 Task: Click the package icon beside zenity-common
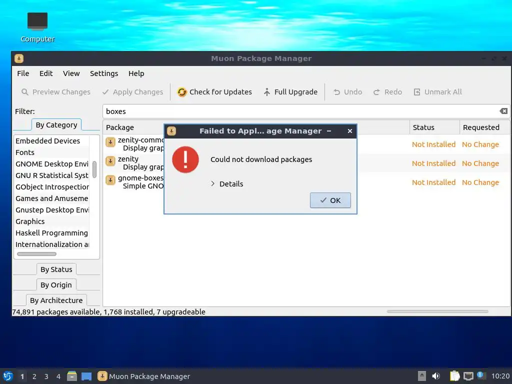click(110, 142)
